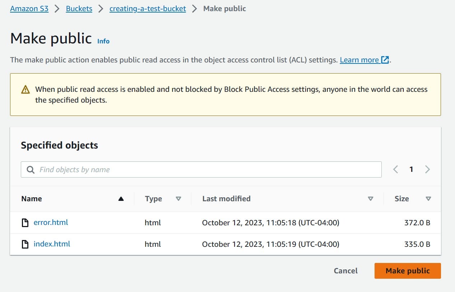Open the Learn more link
Image resolution: width=455 pixels, height=292 pixels.
(x=359, y=60)
